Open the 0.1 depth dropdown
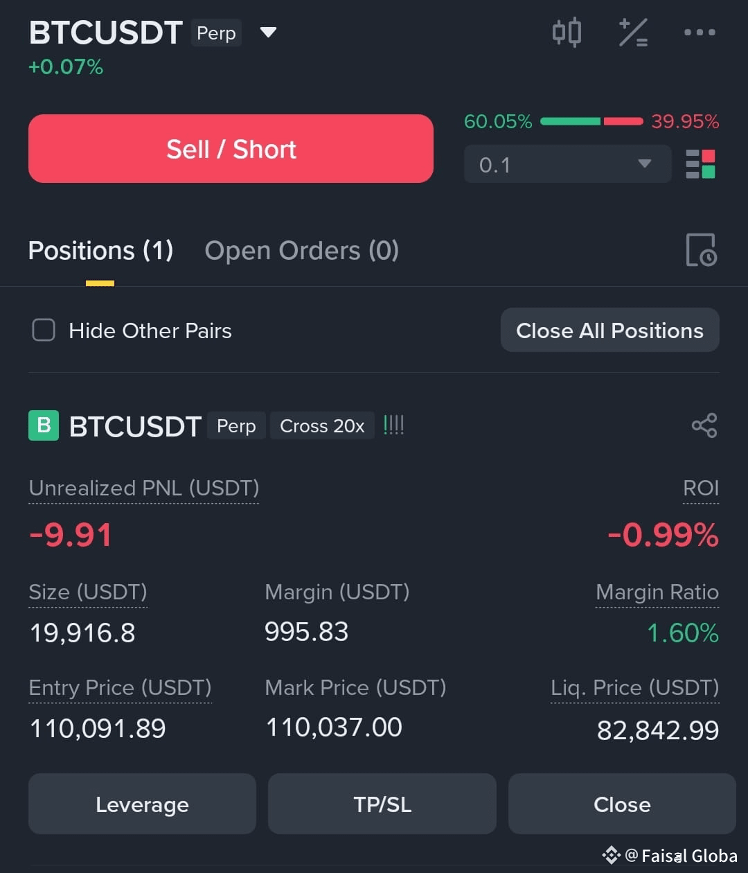The image size is (748, 873). (x=567, y=164)
